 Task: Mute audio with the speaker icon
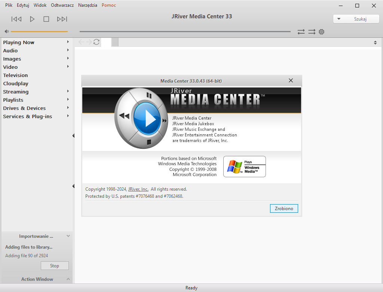coord(7,31)
